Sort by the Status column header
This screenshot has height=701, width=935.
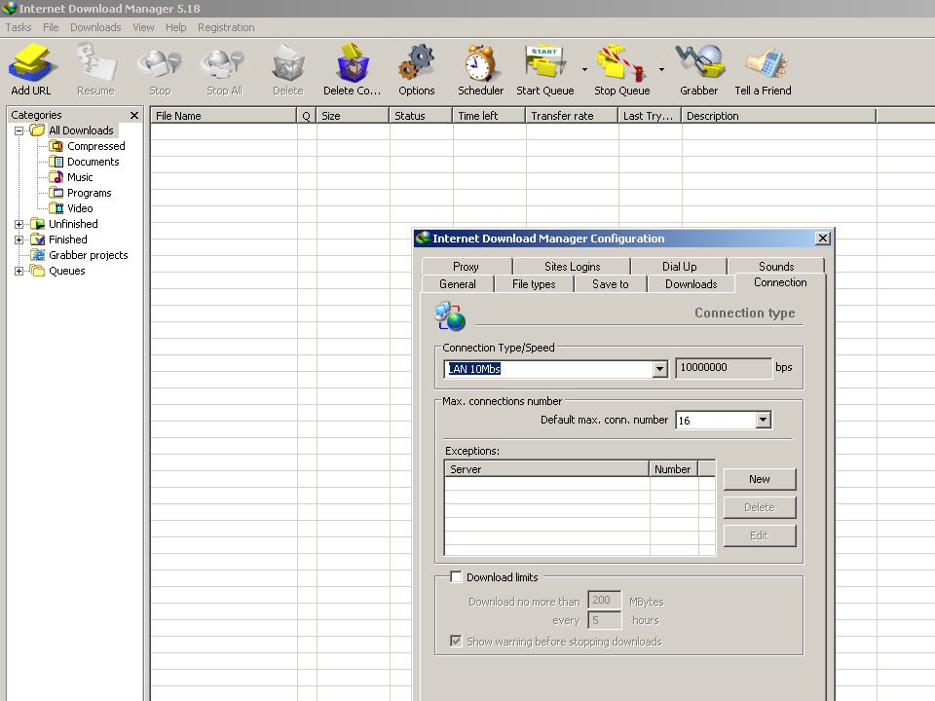(x=421, y=116)
